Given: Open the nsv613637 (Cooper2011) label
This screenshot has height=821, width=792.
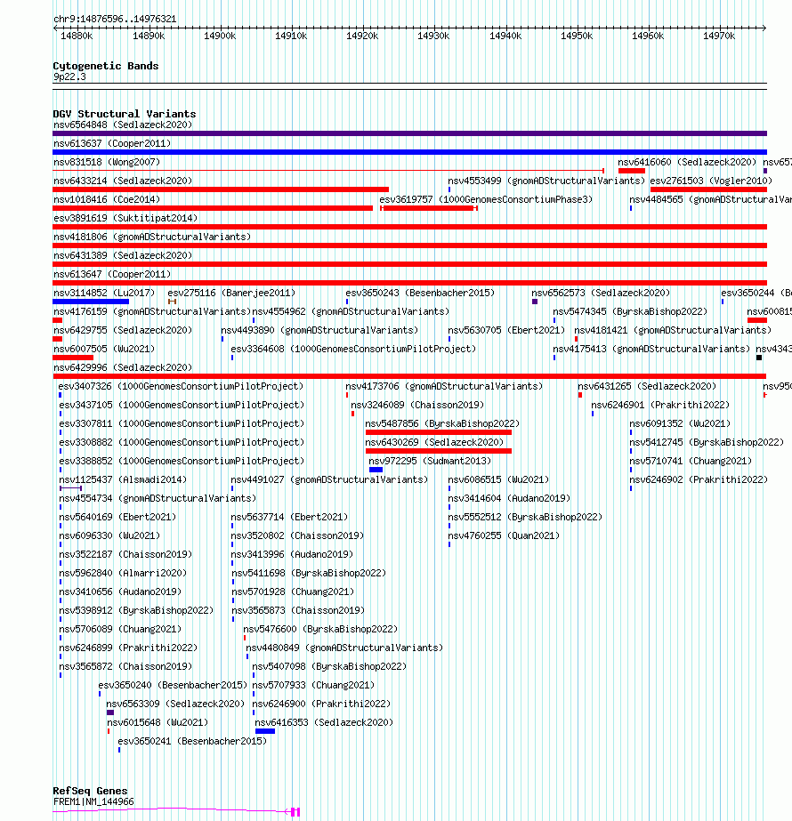Looking at the screenshot, I should (112, 143).
